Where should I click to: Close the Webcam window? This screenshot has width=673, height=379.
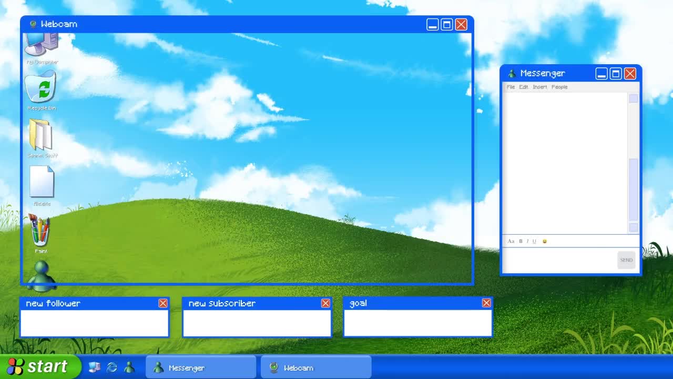coord(461,25)
